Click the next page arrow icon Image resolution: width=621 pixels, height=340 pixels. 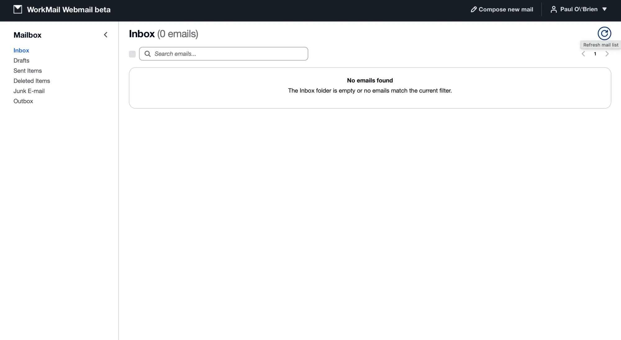click(607, 54)
